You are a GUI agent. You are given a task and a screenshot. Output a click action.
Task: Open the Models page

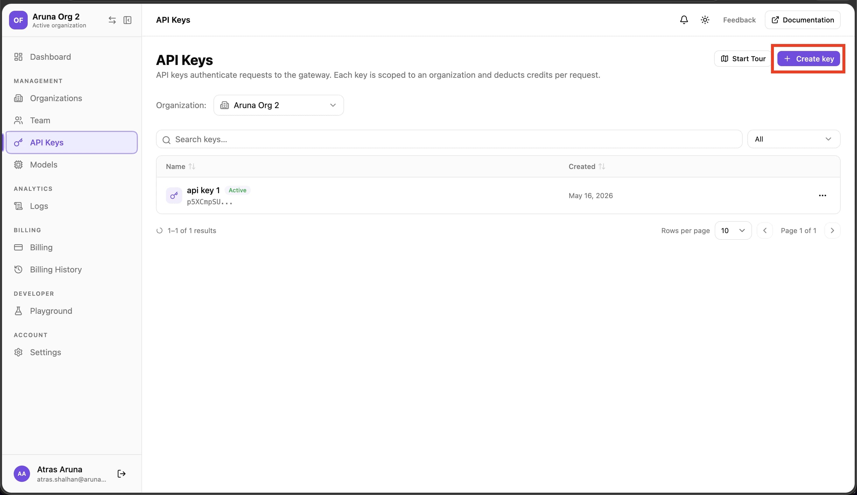(72, 164)
